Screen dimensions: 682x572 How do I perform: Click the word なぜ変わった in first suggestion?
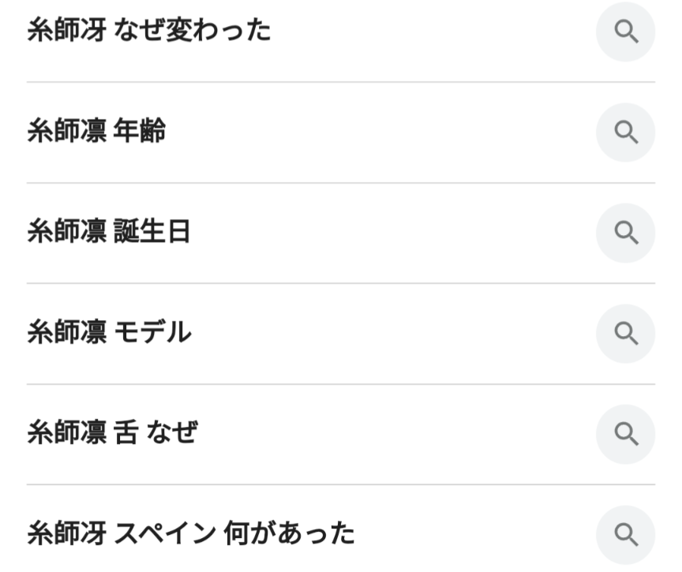click(193, 32)
